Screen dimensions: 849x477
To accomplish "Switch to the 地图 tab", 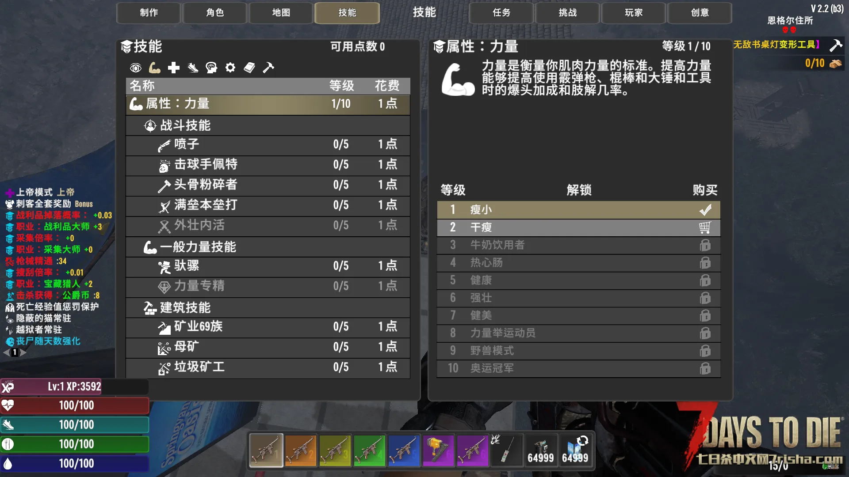I will 281,13.
